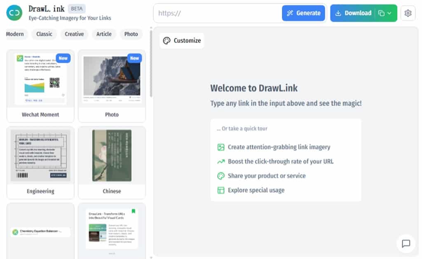Image resolution: width=422 pixels, height=259 pixels.
Task: Click the 'Or take a quick tour' text
Action: [242, 128]
